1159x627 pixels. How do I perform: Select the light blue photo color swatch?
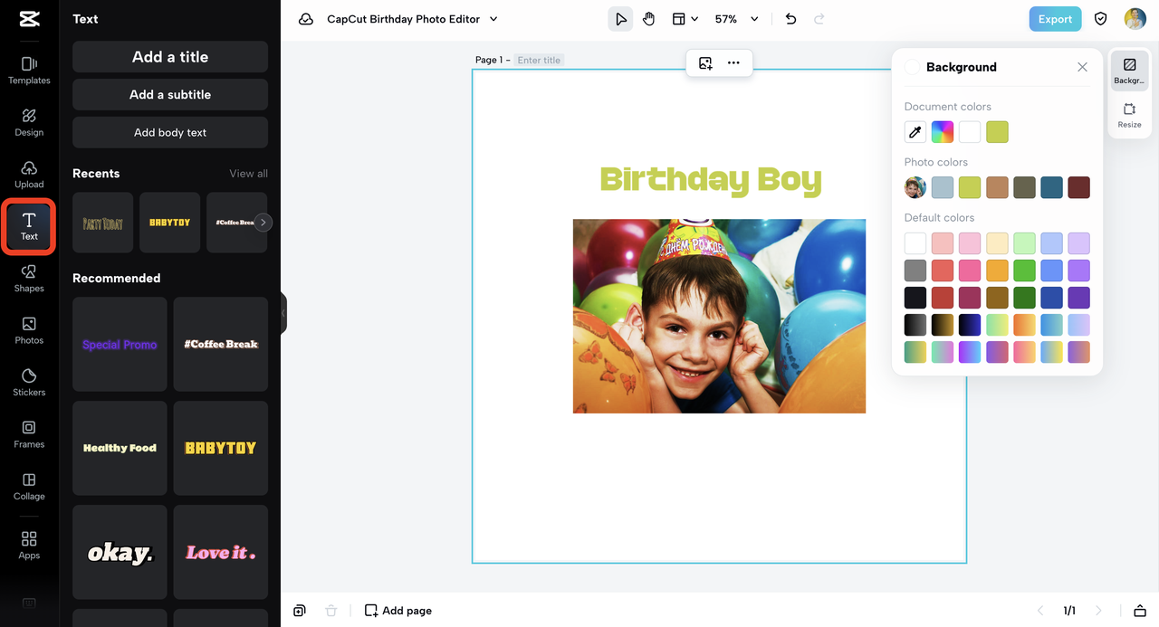click(943, 187)
